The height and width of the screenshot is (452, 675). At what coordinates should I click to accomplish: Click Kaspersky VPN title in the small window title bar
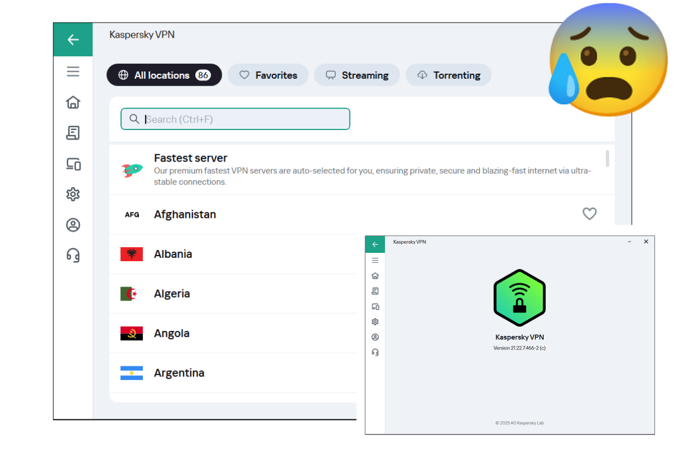(x=409, y=242)
